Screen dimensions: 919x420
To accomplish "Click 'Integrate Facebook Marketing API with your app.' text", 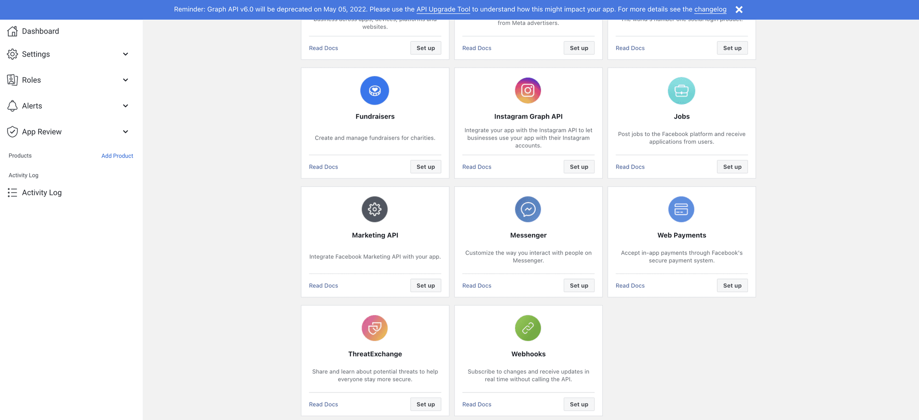I will (375, 256).
